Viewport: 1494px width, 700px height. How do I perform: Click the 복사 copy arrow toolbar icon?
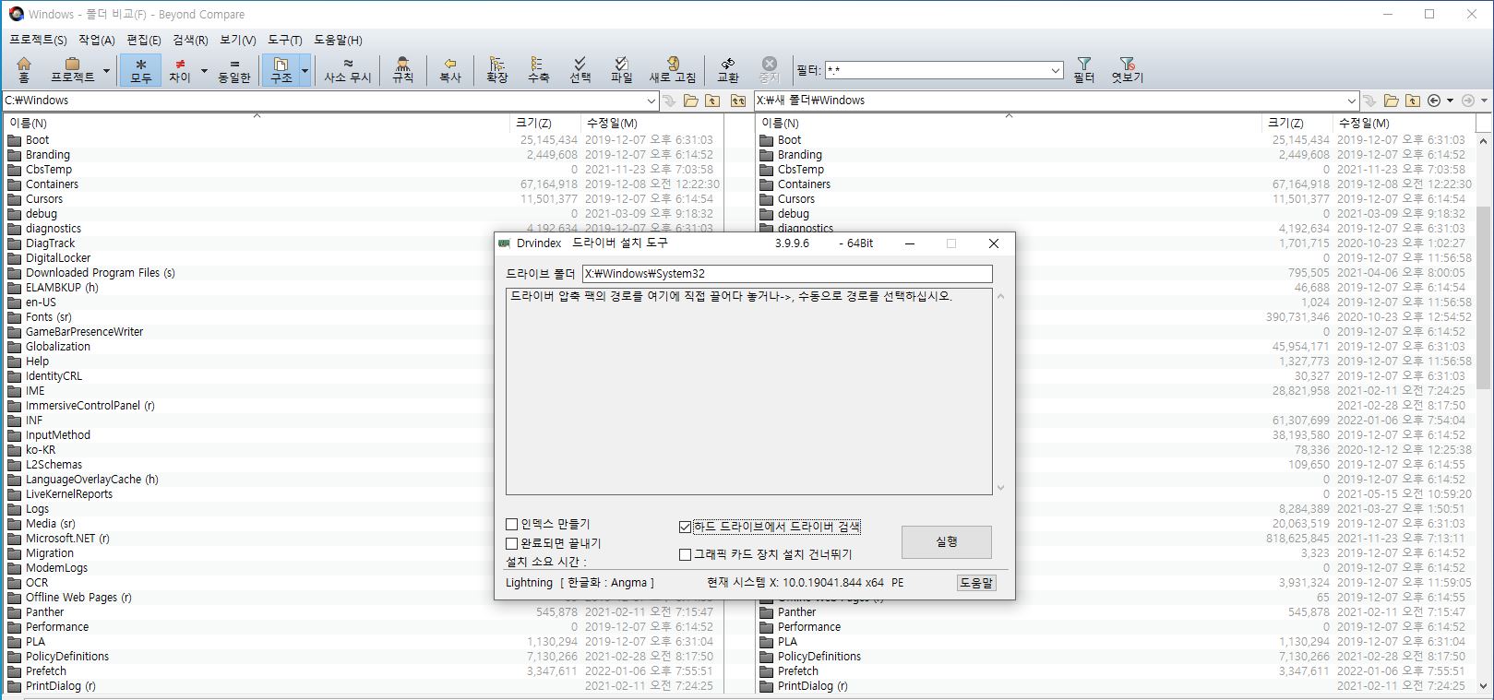coord(450,69)
